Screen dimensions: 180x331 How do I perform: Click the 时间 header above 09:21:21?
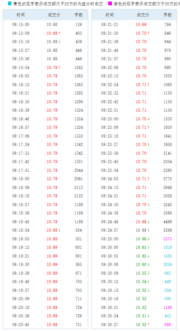[110, 15]
